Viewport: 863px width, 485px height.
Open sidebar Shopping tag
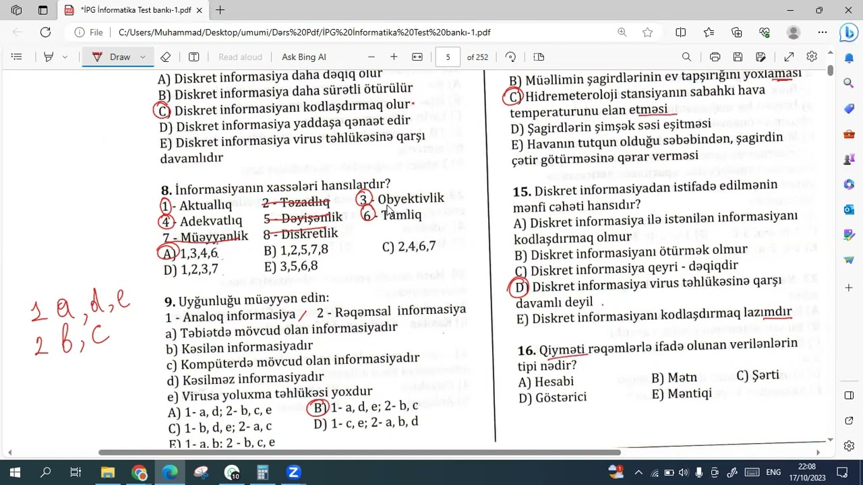tap(849, 108)
